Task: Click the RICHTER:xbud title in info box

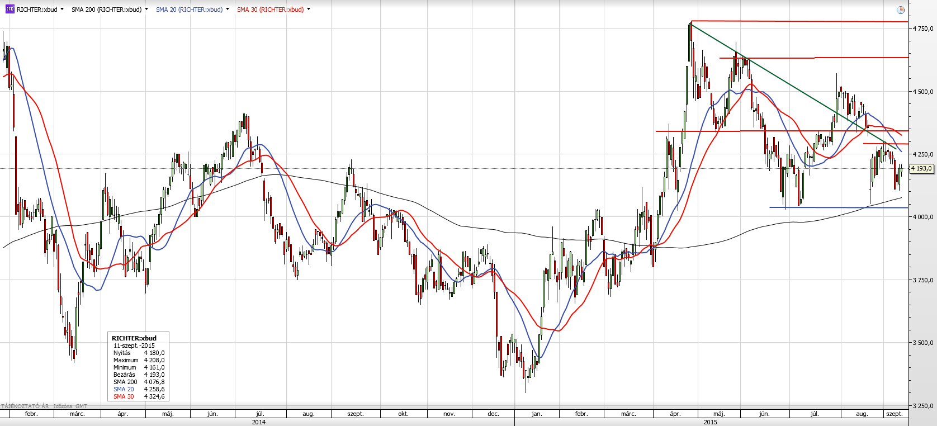Action: point(134,338)
